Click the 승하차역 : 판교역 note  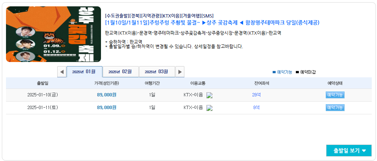pos(123,42)
